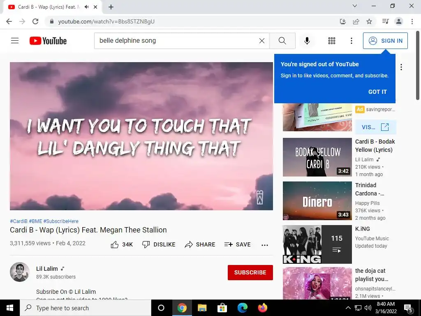Open the Trinidad Cardona video title

click(x=370, y=189)
